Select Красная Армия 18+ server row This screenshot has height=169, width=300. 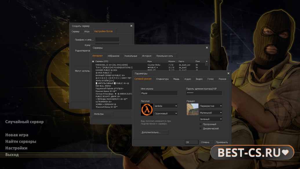pos(112,91)
